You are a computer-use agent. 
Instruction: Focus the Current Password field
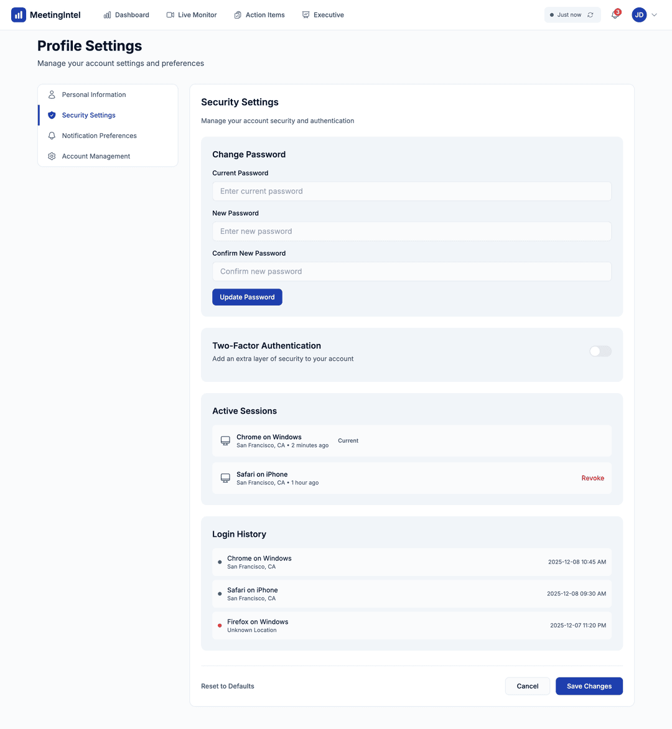tap(411, 192)
